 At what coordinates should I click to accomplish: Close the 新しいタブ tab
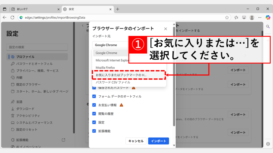(x=58, y=9)
